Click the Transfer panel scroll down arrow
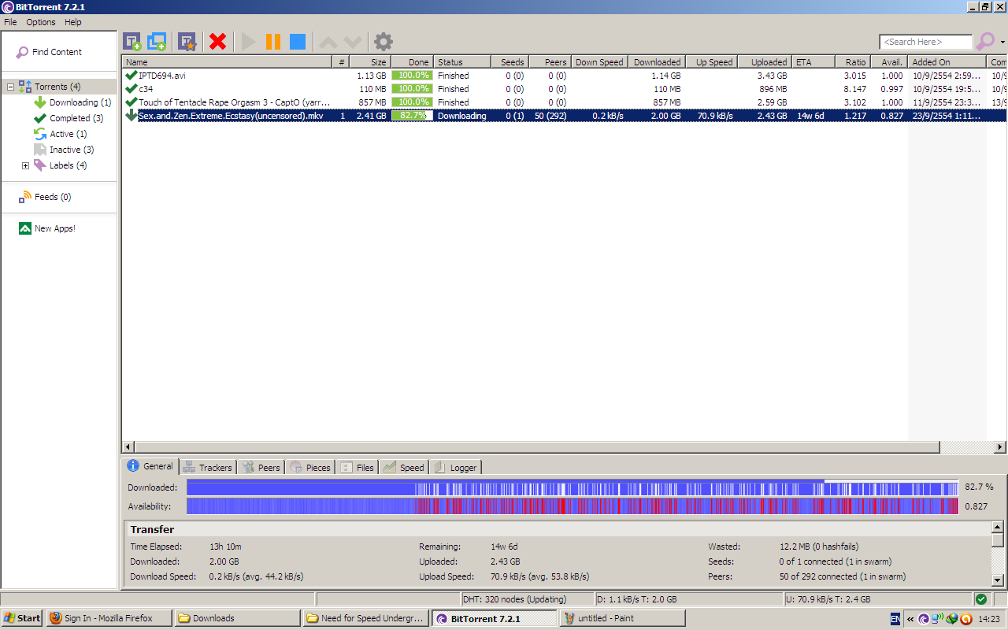 pos(998,580)
